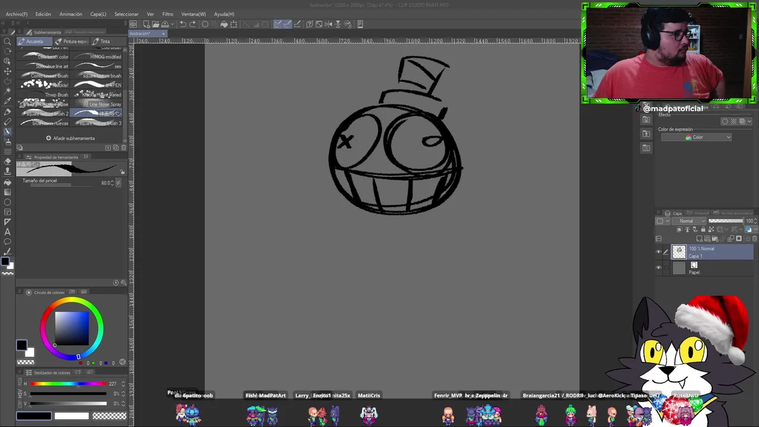The height and width of the screenshot is (427, 759).
Task: Select the Fill bucket tool in toolbox
Action: pyautogui.click(x=8, y=182)
